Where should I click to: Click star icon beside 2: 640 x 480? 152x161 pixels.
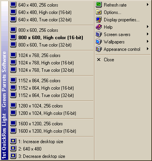click(13, 149)
